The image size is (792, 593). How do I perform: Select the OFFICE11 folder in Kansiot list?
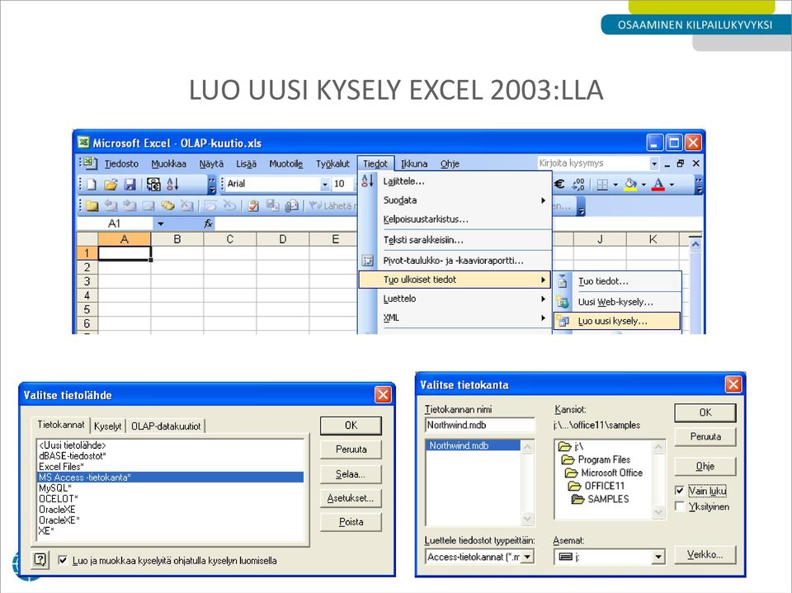click(596, 486)
